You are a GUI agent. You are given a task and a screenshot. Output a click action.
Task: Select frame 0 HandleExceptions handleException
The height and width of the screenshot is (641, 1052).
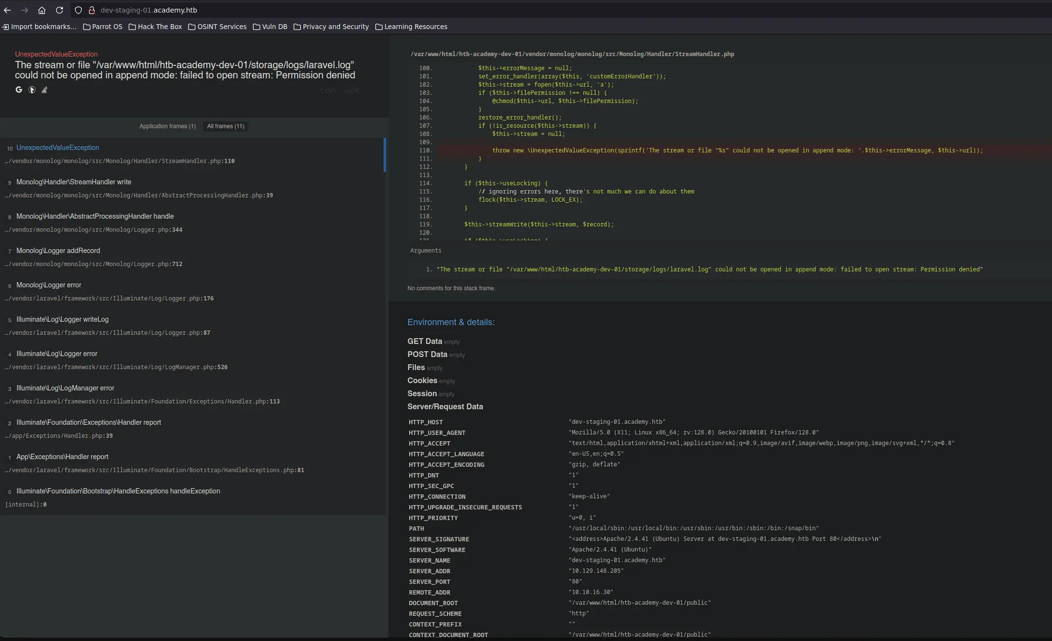pyautogui.click(x=193, y=498)
